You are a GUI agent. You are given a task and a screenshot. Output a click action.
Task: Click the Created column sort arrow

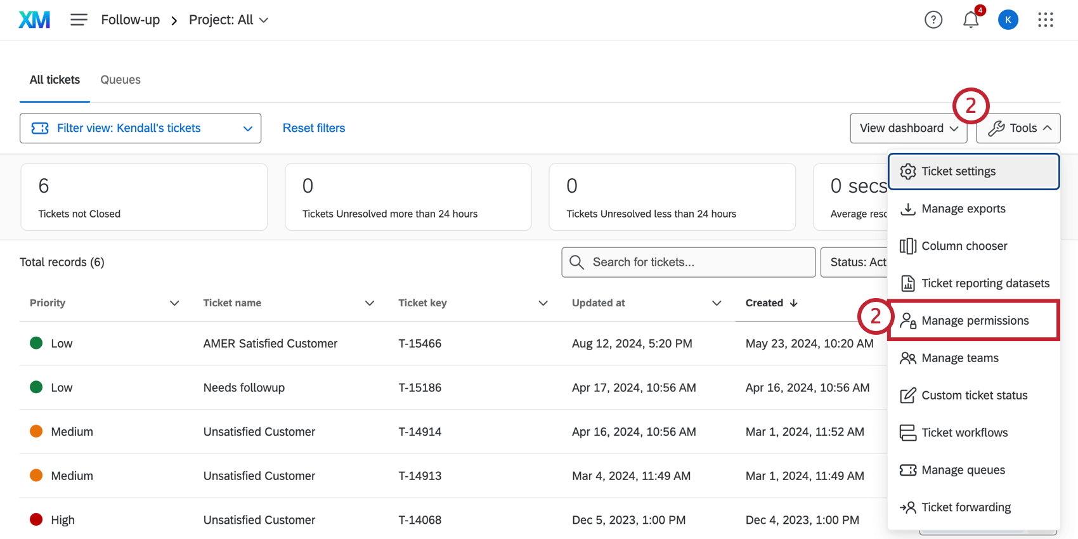(793, 303)
